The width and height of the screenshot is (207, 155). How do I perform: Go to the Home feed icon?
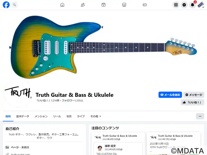click(x=62, y=5)
